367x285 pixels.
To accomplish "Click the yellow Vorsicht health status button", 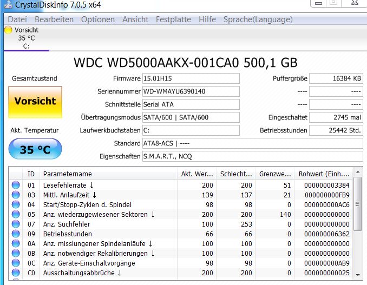I will (35, 102).
